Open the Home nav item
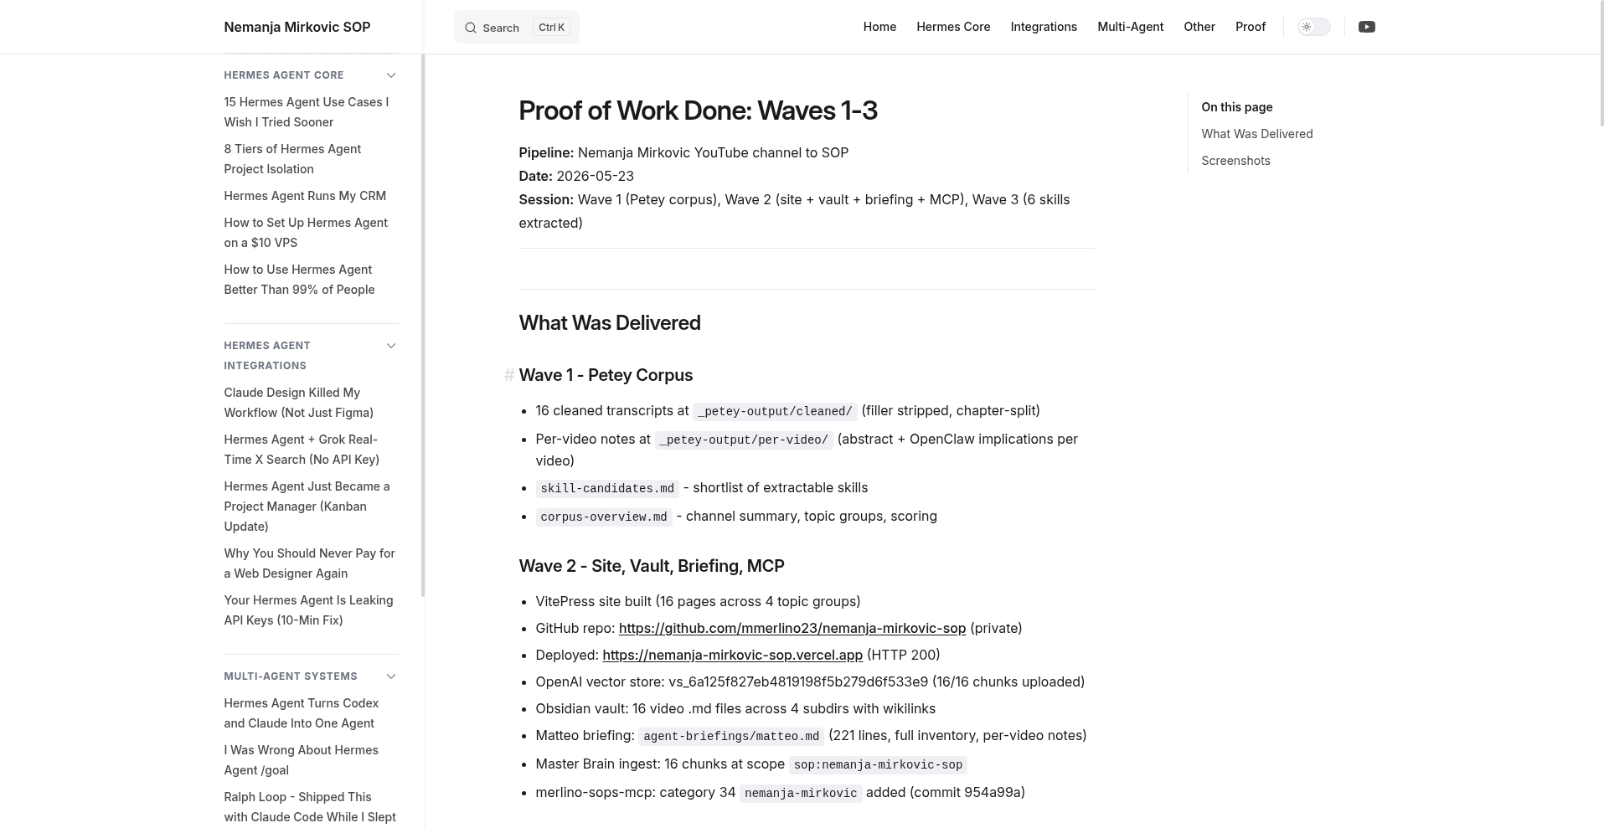This screenshot has height=828, width=1604. tap(879, 27)
